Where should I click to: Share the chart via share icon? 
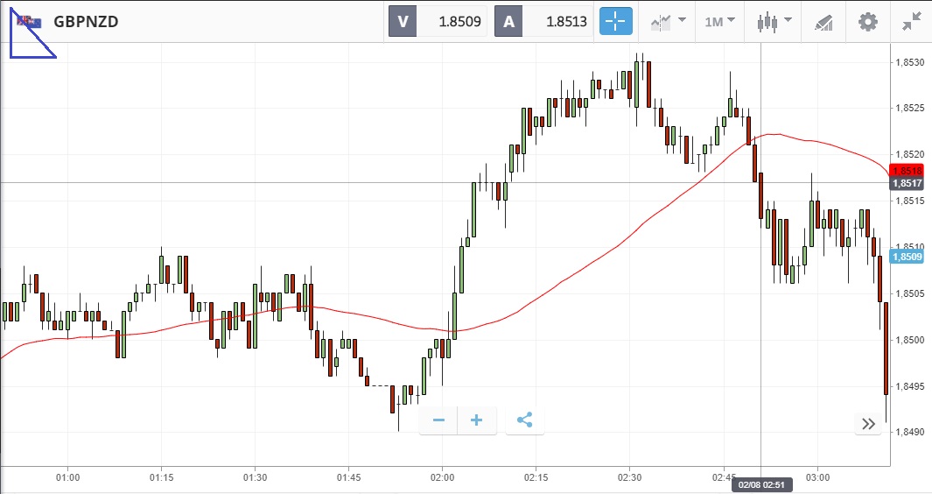pos(524,420)
